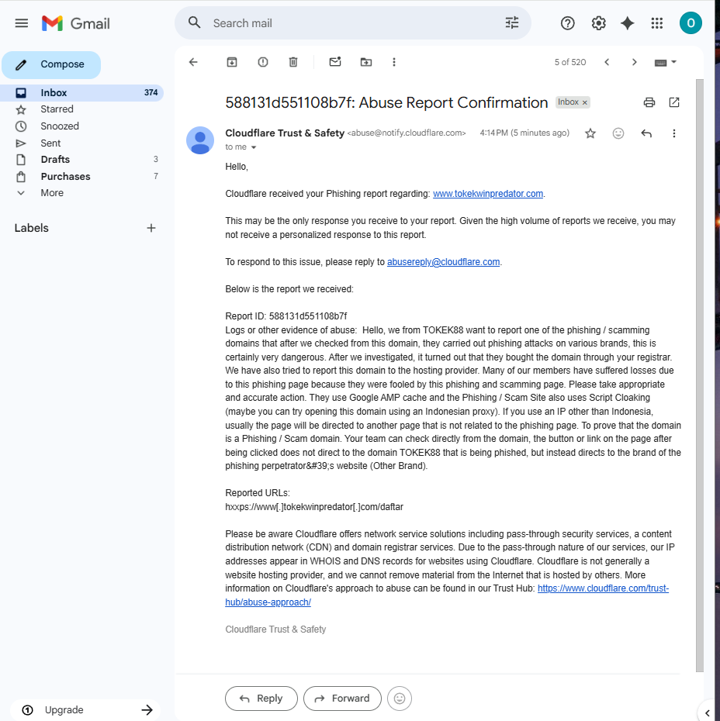
Task: Mark the email as unread
Action: pyautogui.click(x=335, y=61)
